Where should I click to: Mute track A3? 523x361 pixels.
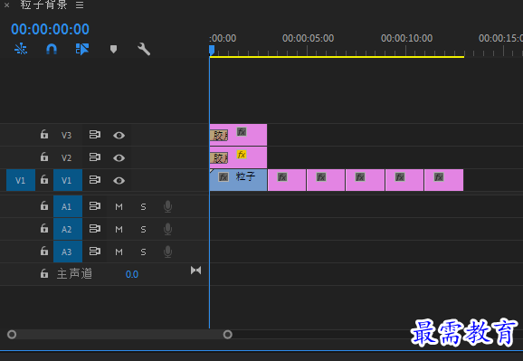[119, 252]
